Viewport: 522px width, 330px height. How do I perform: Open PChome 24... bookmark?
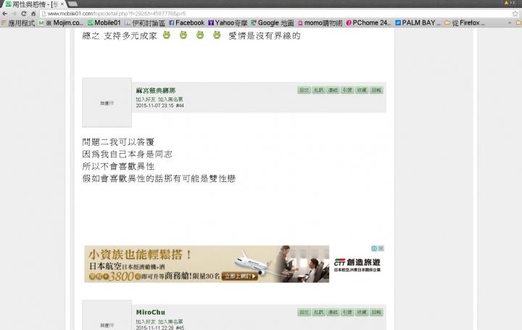368,23
